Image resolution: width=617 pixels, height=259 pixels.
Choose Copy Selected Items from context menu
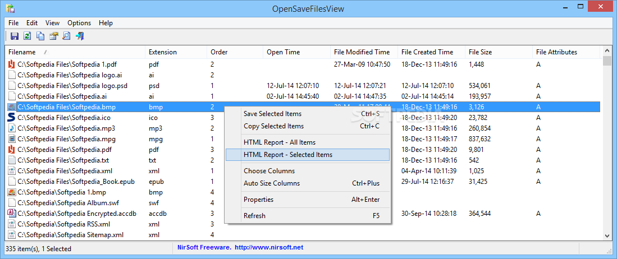coord(308,126)
